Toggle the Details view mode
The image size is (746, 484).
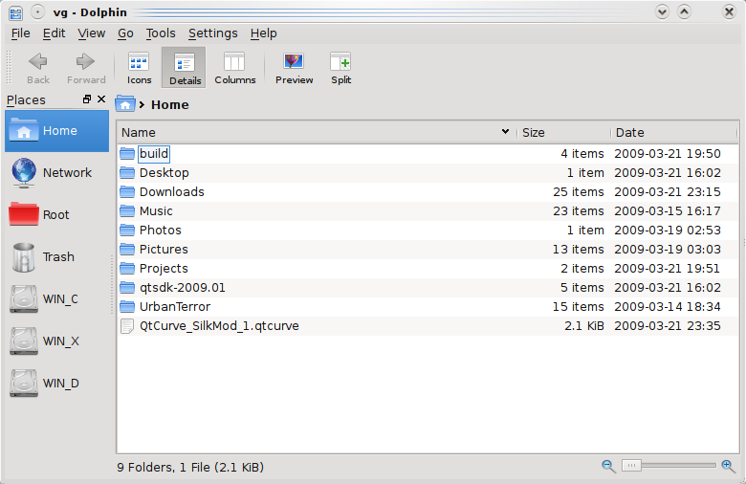tap(185, 68)
